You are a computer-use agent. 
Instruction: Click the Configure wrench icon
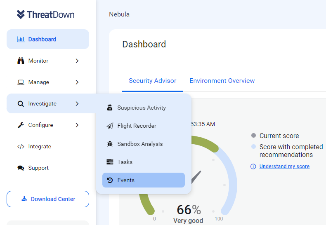(21, 125)
